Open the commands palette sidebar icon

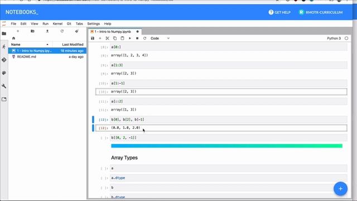pos(4,73)
